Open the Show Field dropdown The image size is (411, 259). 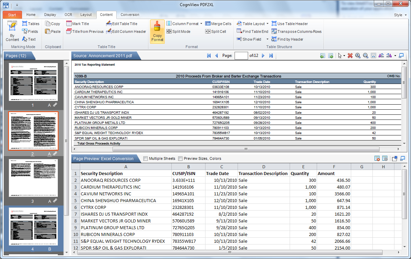(x=267, y=39)
